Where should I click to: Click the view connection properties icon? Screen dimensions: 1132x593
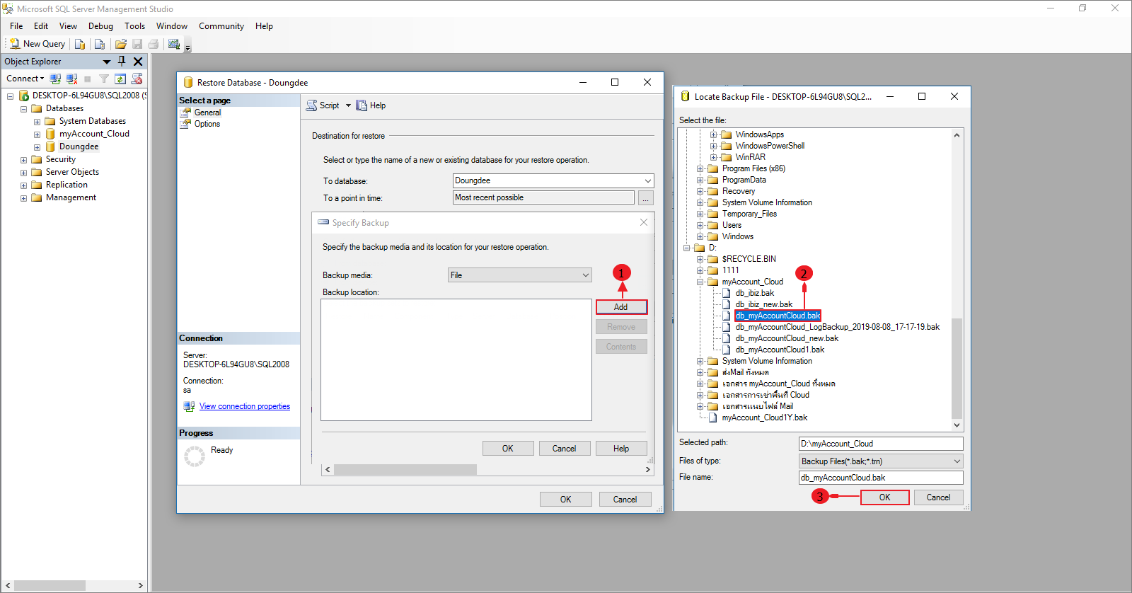coord(189,406)
